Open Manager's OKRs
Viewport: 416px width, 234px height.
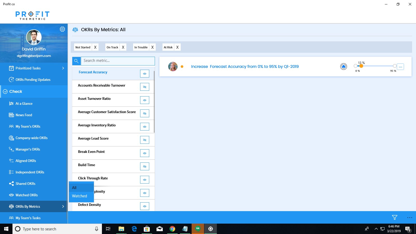(x=34, y=149)
